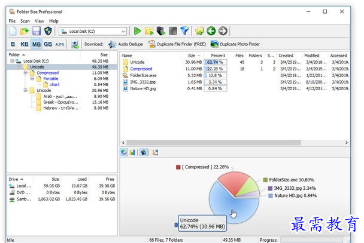Click the Samba network drive icon
364x243 pixels.
[12, 199]
